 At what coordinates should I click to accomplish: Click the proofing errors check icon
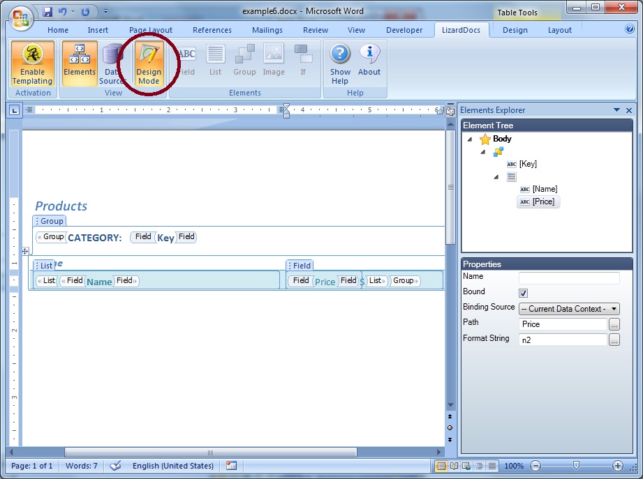click(x=115, y=466)
